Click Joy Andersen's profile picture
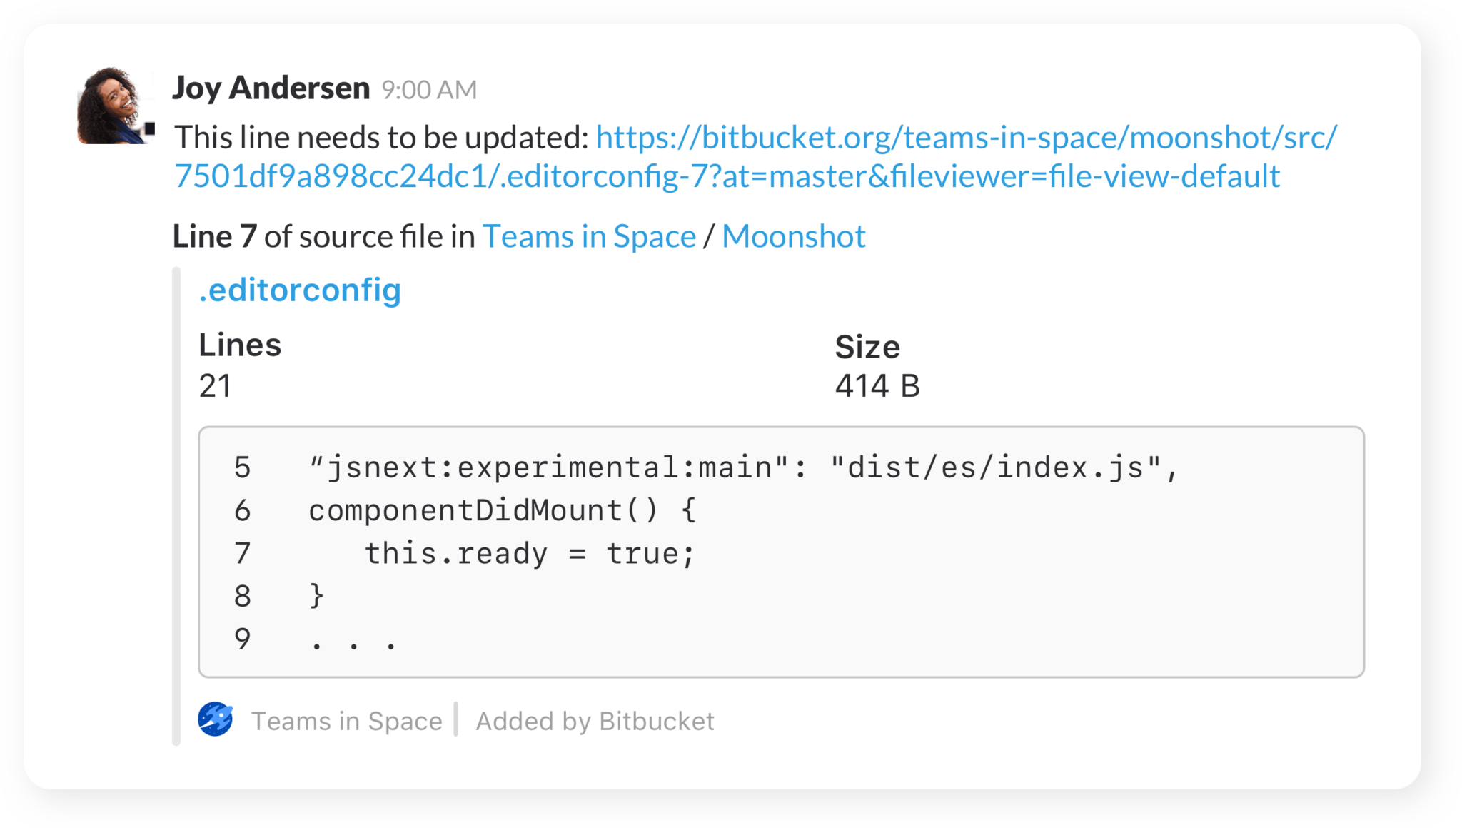The image size is (1462, 830). [114, 107]
